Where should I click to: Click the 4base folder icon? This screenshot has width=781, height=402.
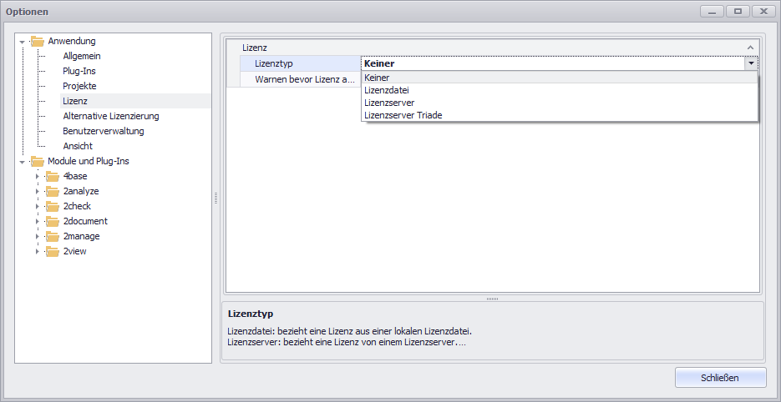[53, 176]
